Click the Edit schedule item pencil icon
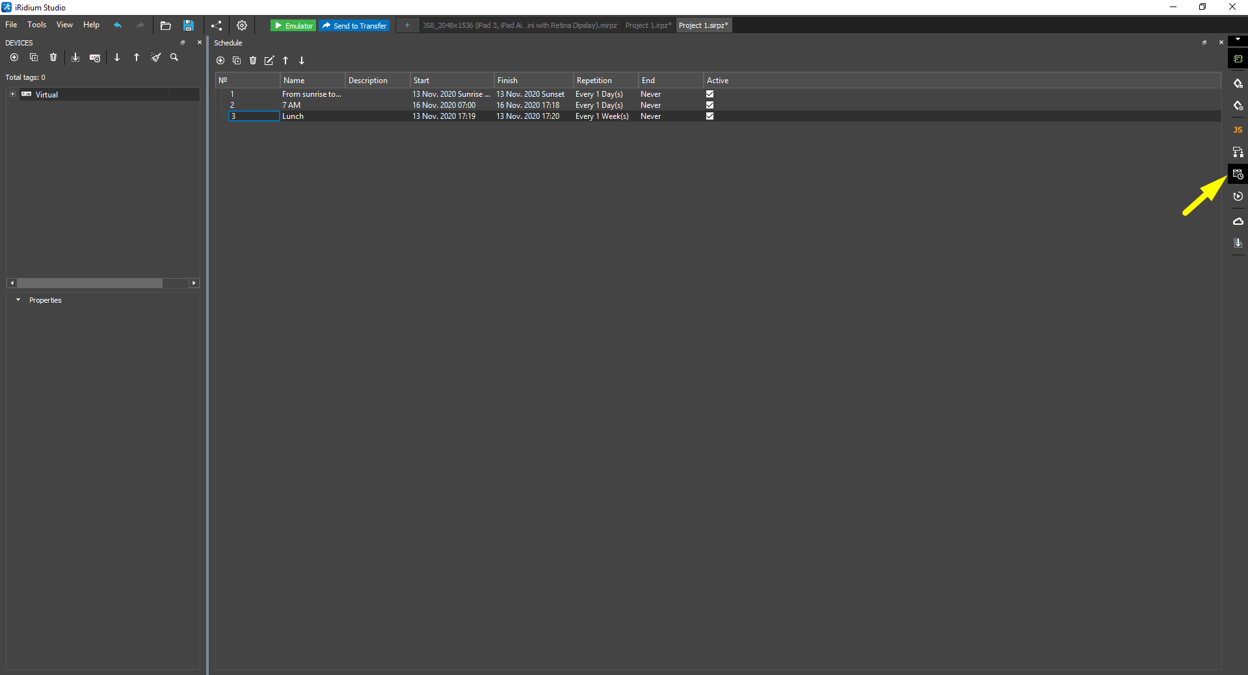Screen dimensions: 1248x675 [x=269, y=60]
